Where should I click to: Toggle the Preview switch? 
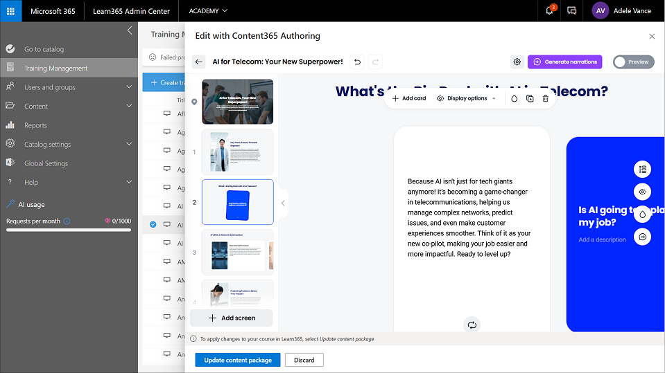633,62
